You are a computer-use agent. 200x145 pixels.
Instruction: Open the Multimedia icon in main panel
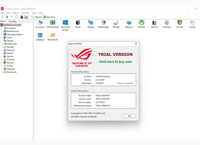(103, 24)
